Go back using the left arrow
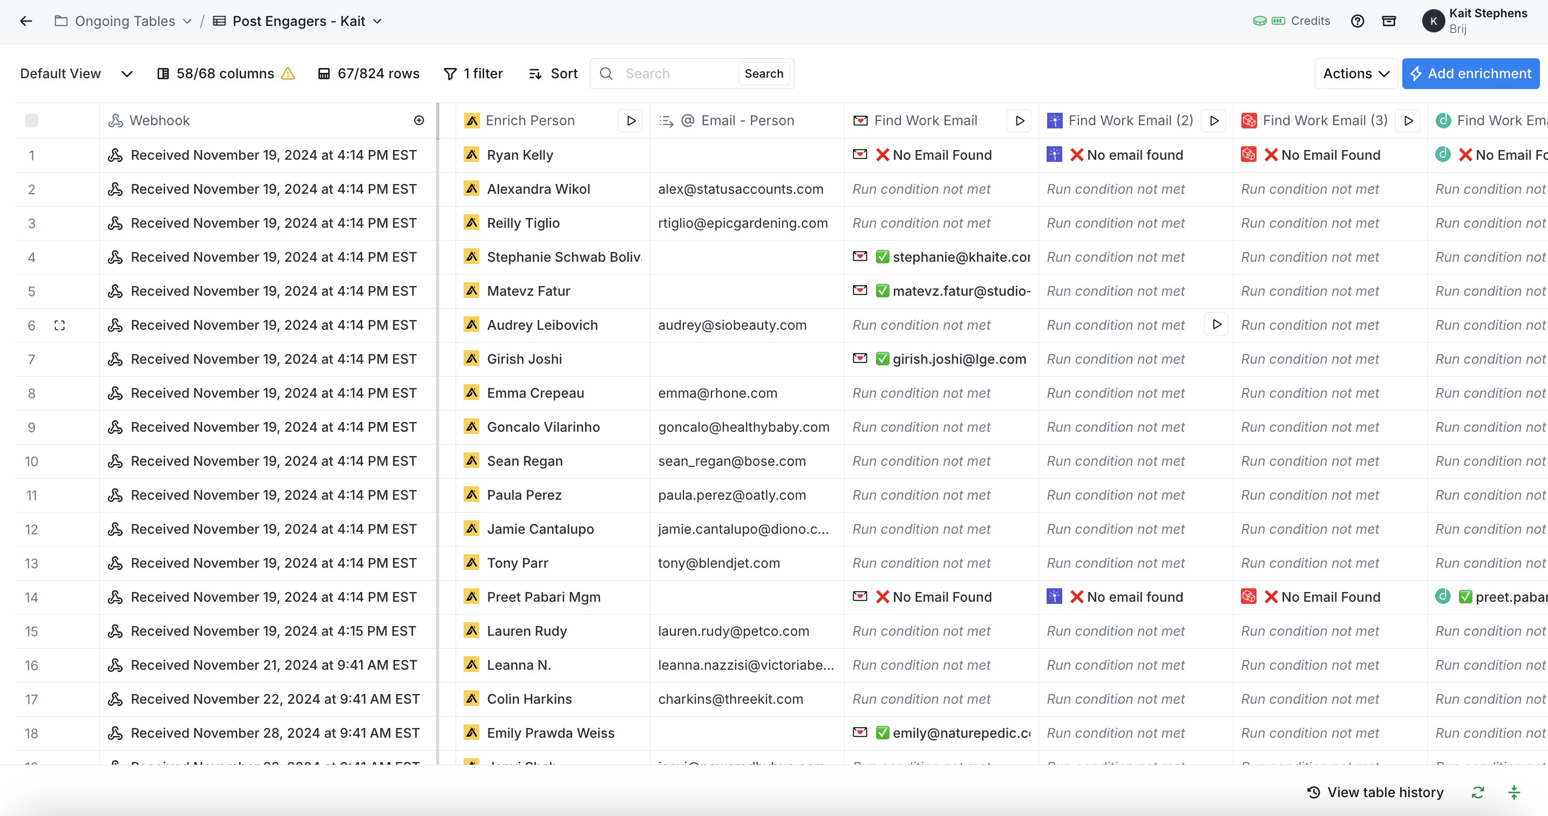This screenshot has height=816, width=1548. point(26,21)
